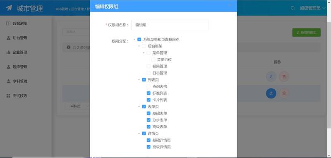Collapse the 系统菜单和页面权限点 tree node
The image size is (331, 158).
[134, 39]
